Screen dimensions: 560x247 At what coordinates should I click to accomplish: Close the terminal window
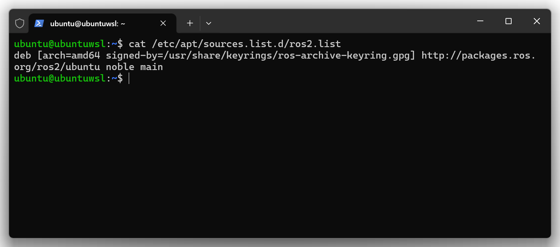point(537,21)
